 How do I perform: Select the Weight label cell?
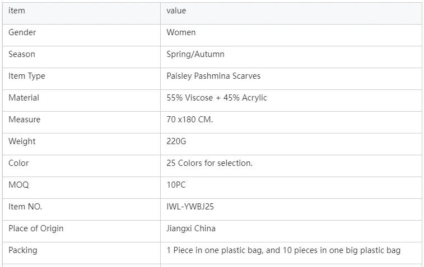coord(22,141)
